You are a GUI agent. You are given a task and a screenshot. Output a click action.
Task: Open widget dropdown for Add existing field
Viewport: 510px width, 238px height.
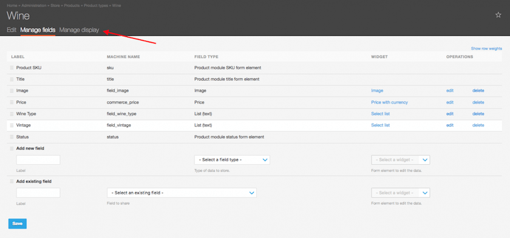tap(400, 193)
